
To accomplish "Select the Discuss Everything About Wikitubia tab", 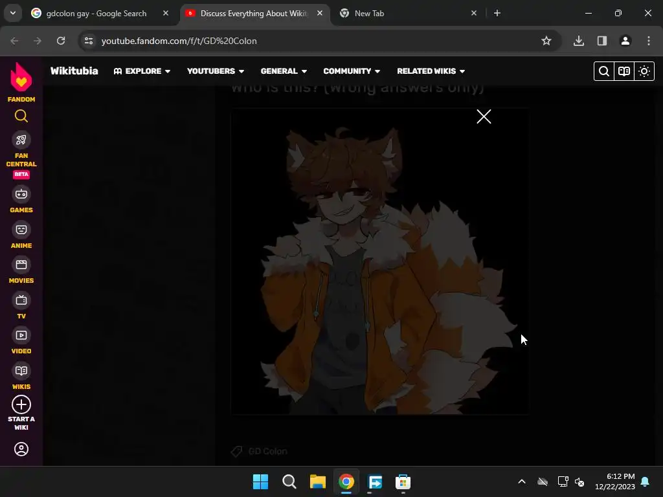I will pyautogui.click(x=254, y=14).
